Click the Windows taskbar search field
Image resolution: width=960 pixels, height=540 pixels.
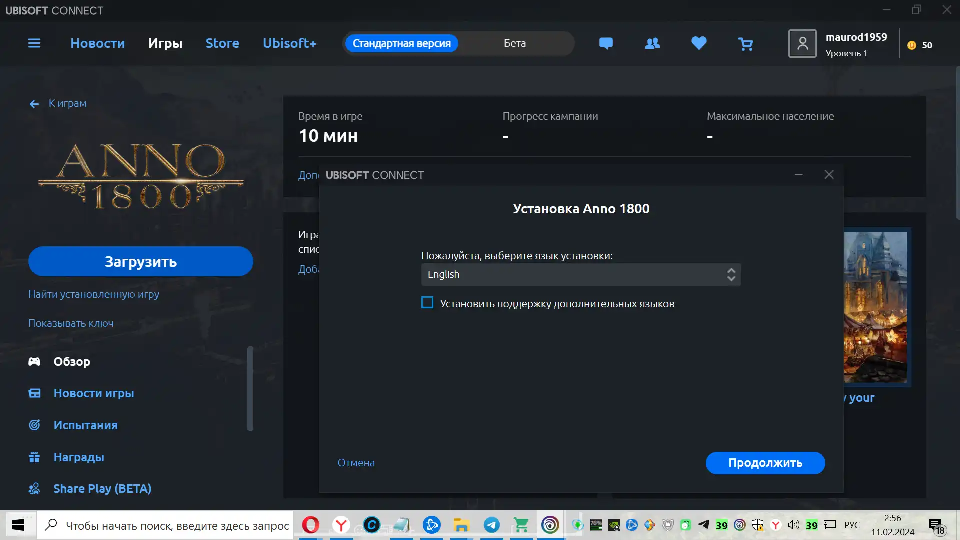pyautogui.click(x=165, y=525)
